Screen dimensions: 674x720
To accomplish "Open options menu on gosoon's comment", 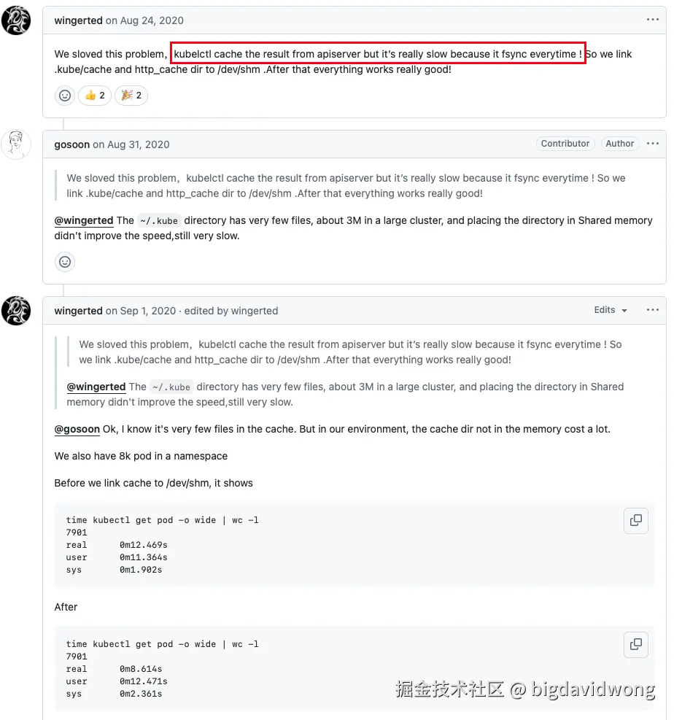I will 652,144.
